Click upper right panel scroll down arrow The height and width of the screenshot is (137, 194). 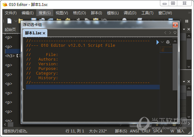click(x=189, y=67)
